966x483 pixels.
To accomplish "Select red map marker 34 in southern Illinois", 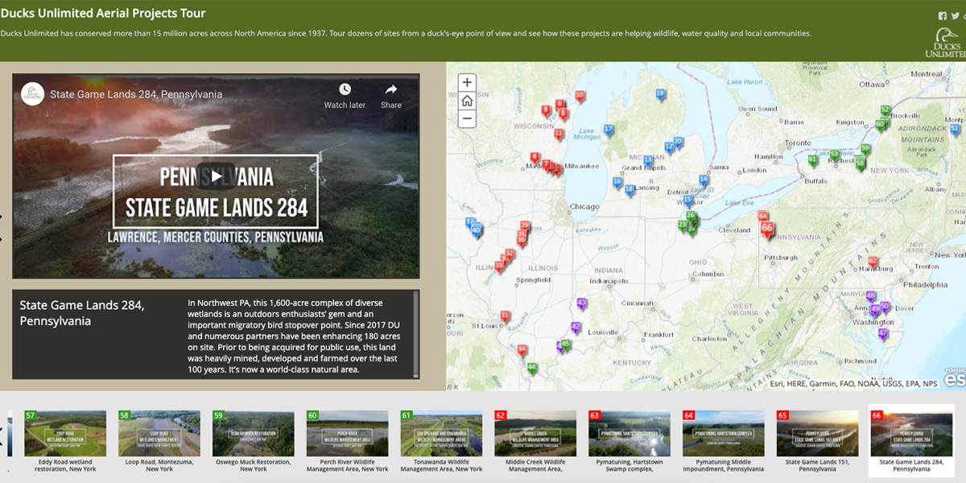I will coord(522,351).
